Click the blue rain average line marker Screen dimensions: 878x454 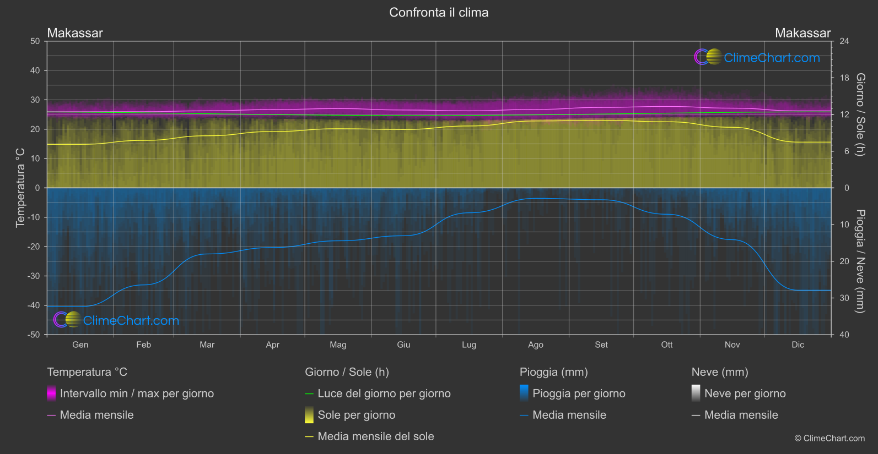pyautogui.click(x=524, y=415)
